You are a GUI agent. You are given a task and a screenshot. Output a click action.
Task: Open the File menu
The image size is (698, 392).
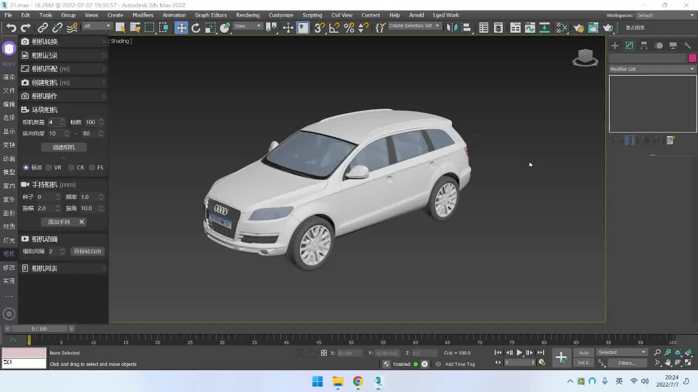tap(8, 15)
